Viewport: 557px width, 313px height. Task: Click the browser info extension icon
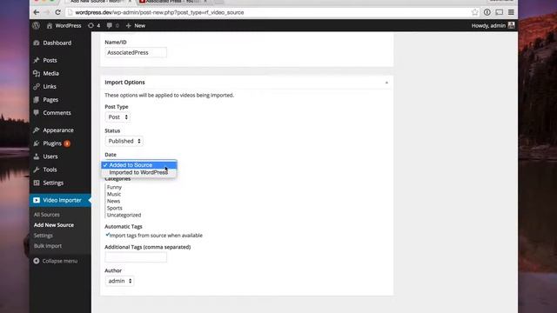coord(487,12)
